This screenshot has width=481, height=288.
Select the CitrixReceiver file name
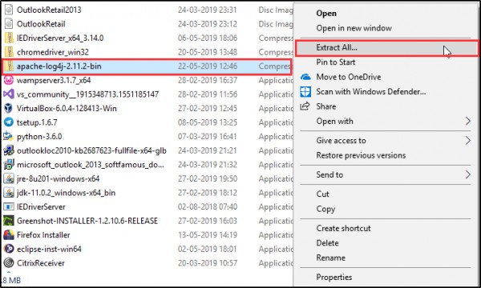(x=41, y=263)
